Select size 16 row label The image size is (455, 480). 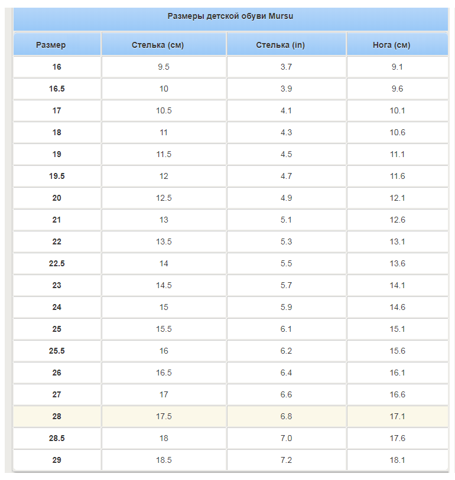(57, 67)
